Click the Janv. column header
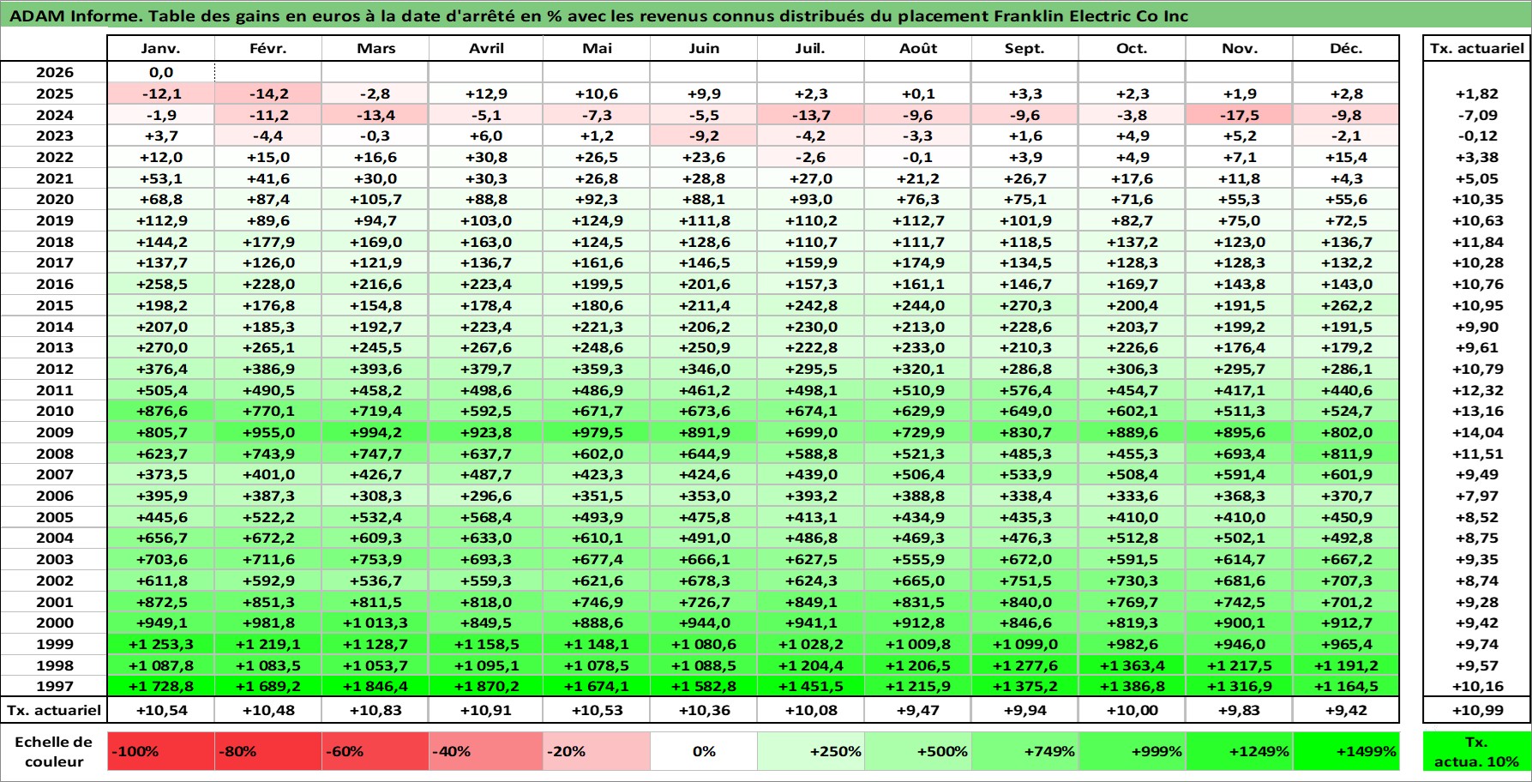 (x=161, y=48)
